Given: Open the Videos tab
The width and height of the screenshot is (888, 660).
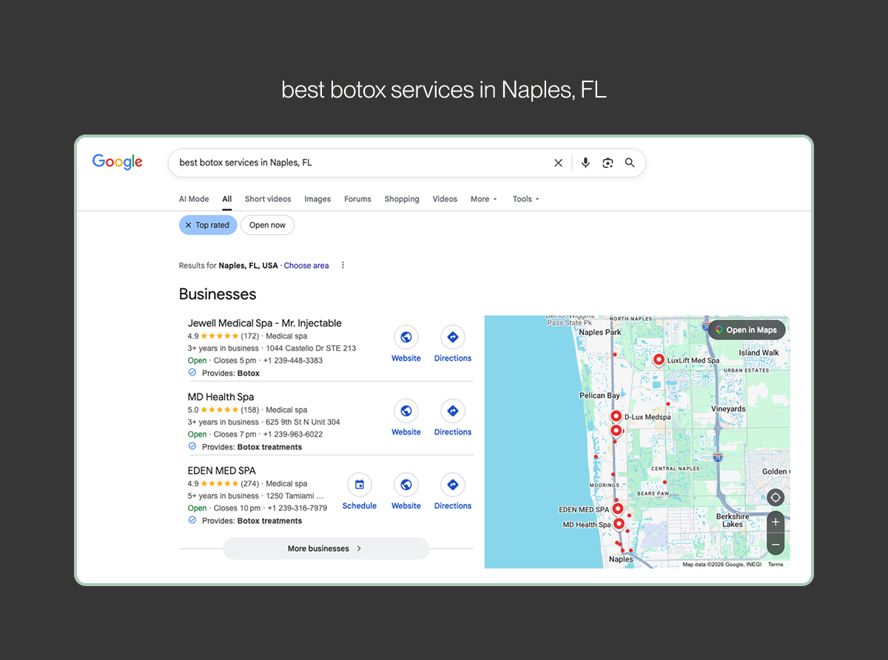Looking at the screenshot, I should [x=445, y=199].
